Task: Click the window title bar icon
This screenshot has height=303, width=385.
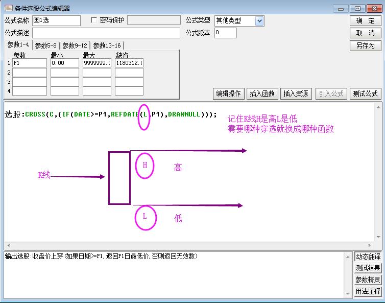Action: click(x=8, y=8)
